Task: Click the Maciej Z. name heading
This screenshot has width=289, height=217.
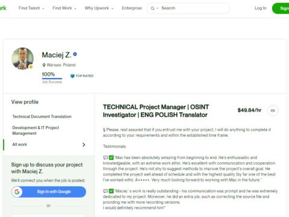Action: [x=57, y=55]
